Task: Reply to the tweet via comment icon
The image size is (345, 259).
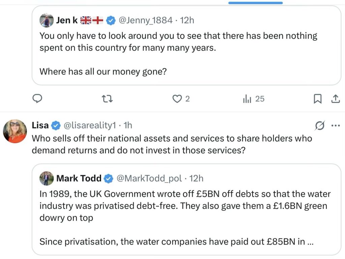Action: [x=37, y=99]
